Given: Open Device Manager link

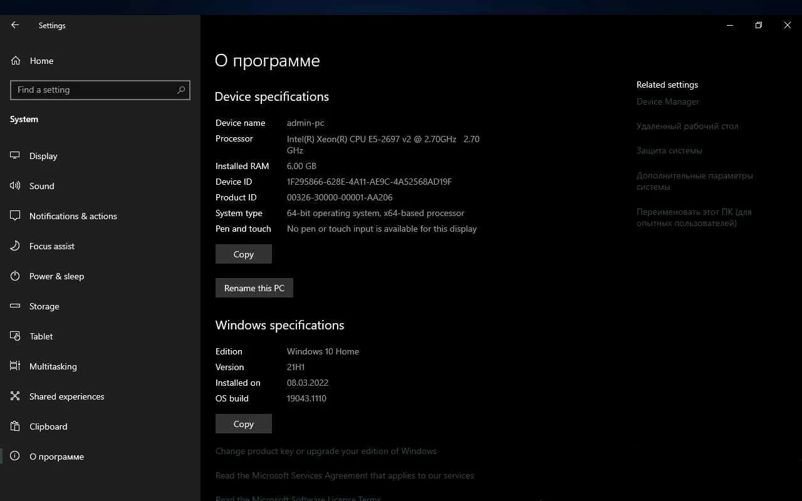Looking at the screenshot, I should coord(667,101).
